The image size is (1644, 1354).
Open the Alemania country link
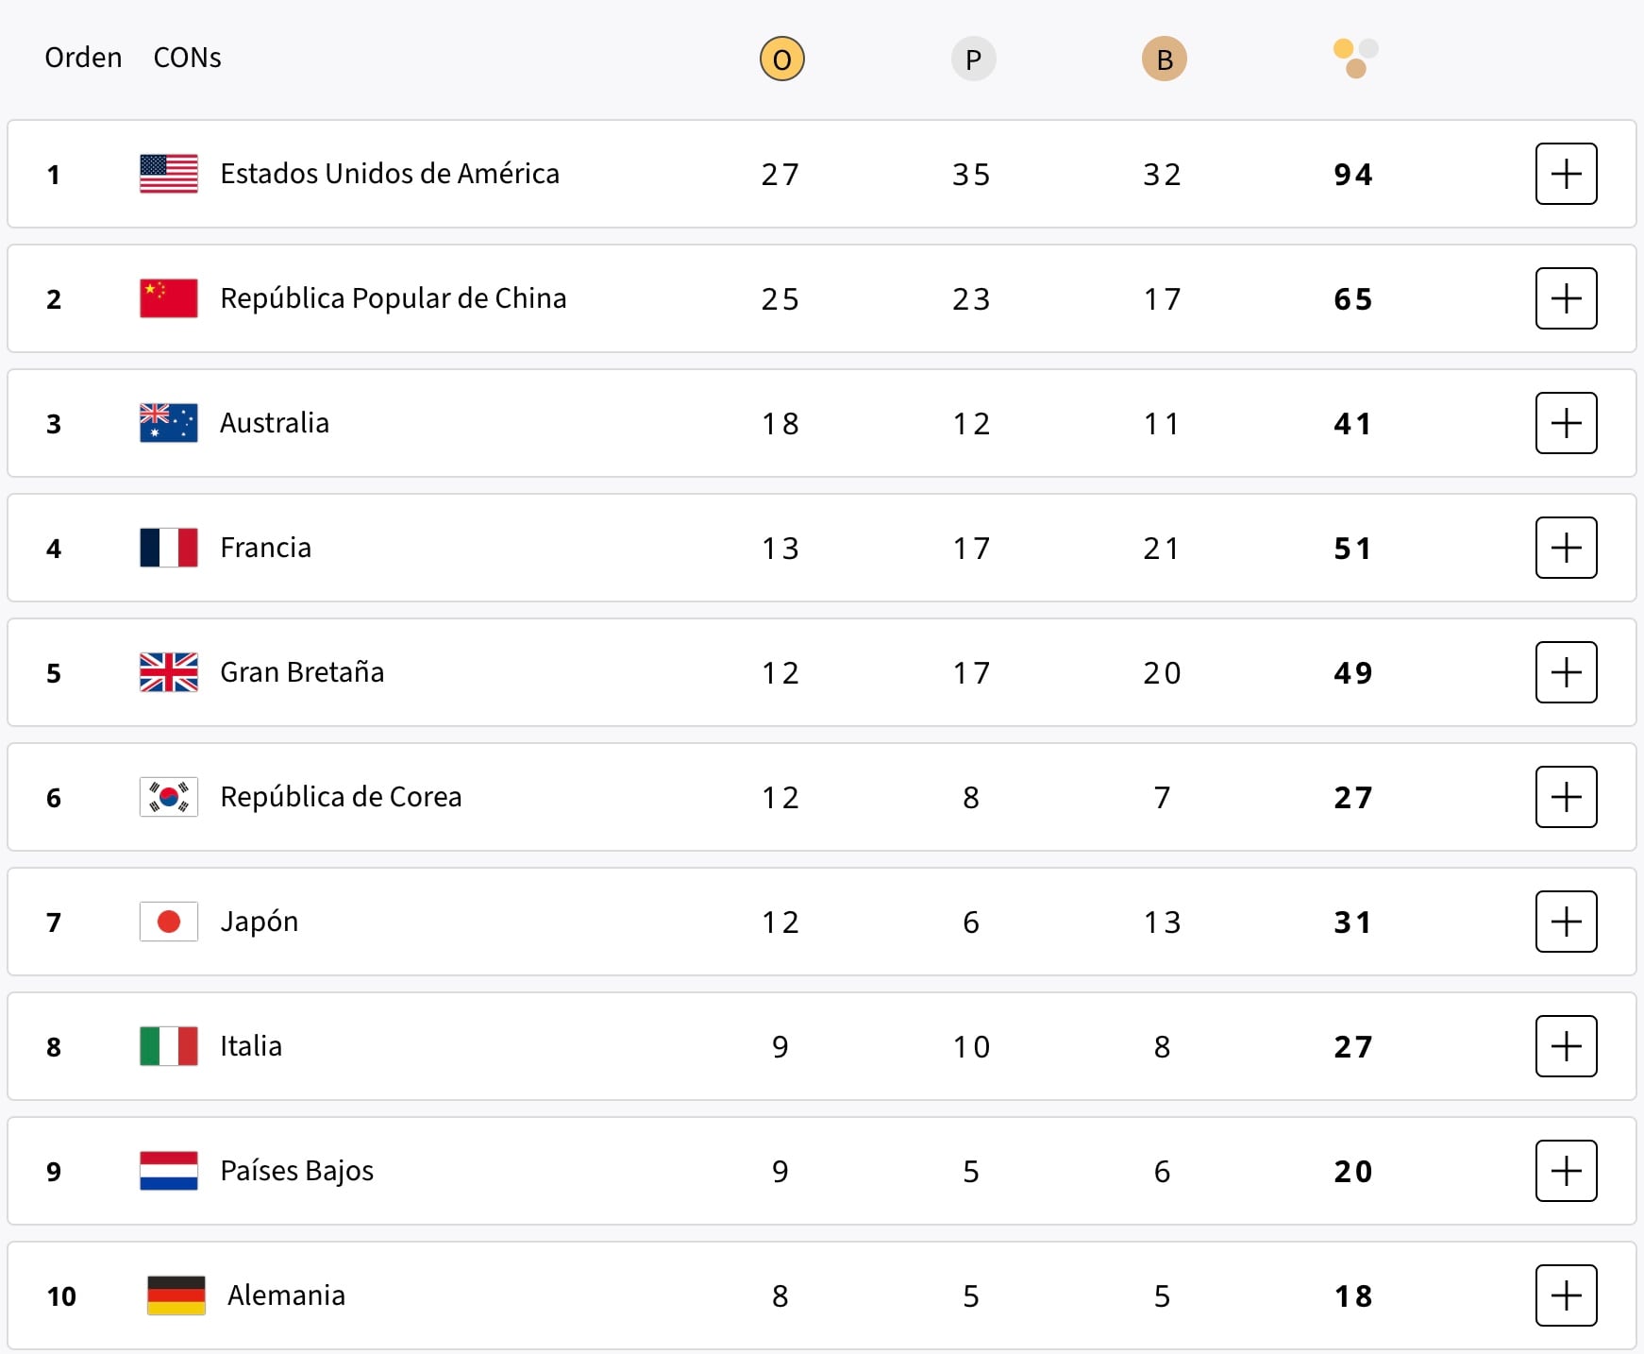286,1295
